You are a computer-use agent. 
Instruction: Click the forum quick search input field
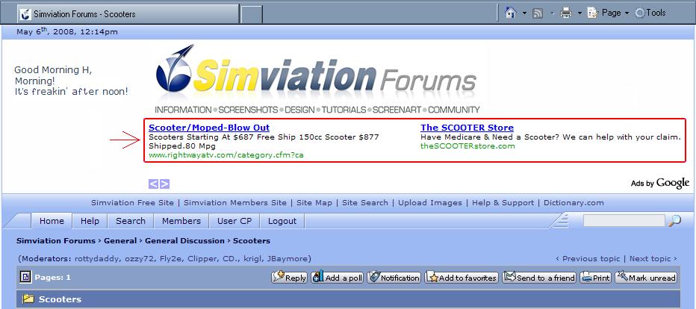(x=624, y=220)
